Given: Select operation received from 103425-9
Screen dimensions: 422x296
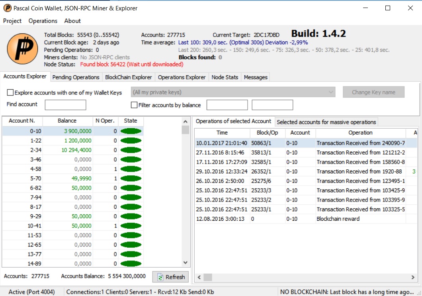Looking at the screenshot, I should [x=306, y=190].
